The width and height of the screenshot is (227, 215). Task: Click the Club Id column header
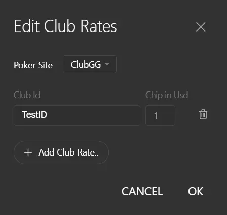27,95
